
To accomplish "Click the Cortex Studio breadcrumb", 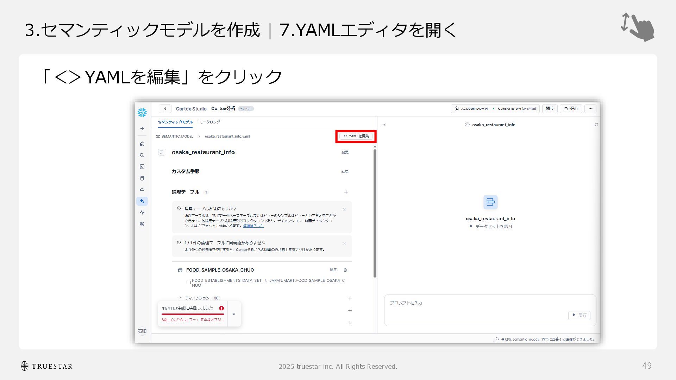I will click(x=191, y=109).
